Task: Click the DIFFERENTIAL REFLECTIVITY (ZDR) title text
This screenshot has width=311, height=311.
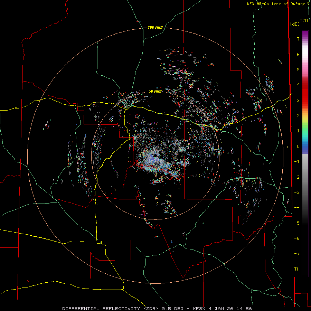Action: click(x=111, y=309)
